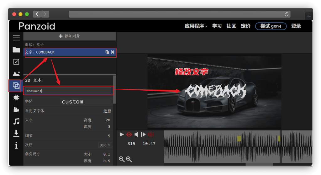The height and width of the screenshot is (175, 321).
Task: Open the folder projects icon
Action: 16,50
